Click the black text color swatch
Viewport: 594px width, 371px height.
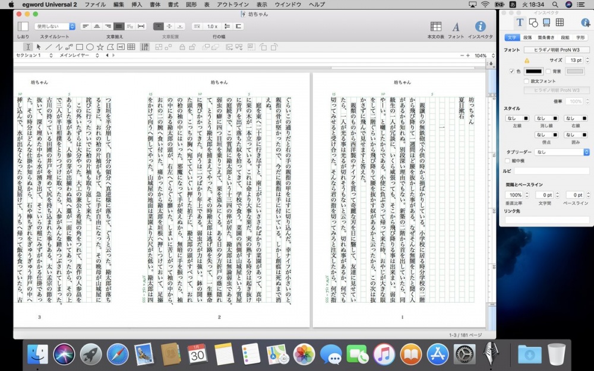tap(534, 71)
